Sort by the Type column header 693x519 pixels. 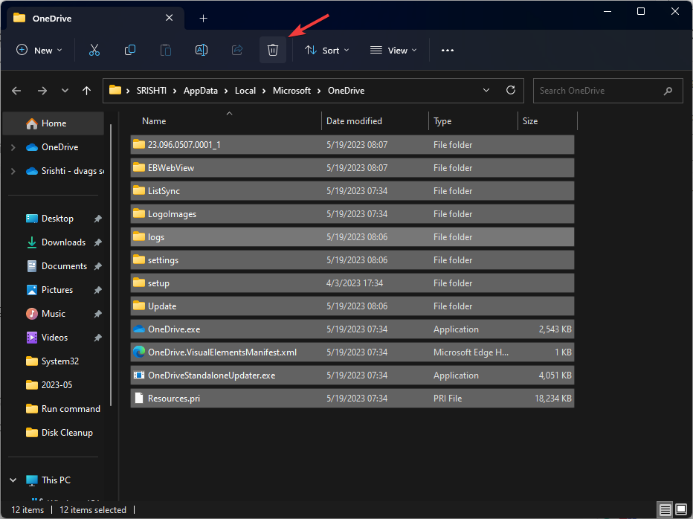[473, 120]
